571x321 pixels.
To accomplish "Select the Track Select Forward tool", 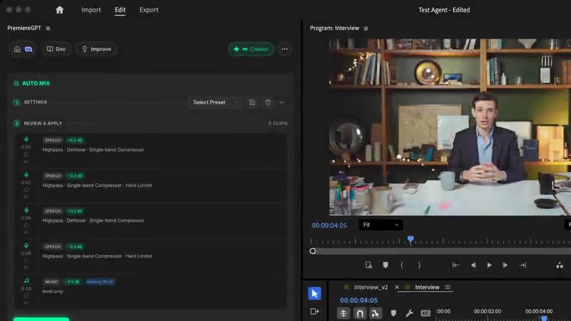I will [x=315, y=311].
